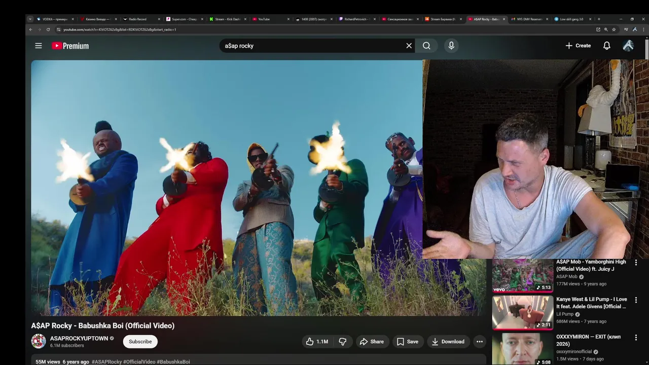Screen dimensions: 649x365
Task: View site information icon in address bar
Action: 58,29
